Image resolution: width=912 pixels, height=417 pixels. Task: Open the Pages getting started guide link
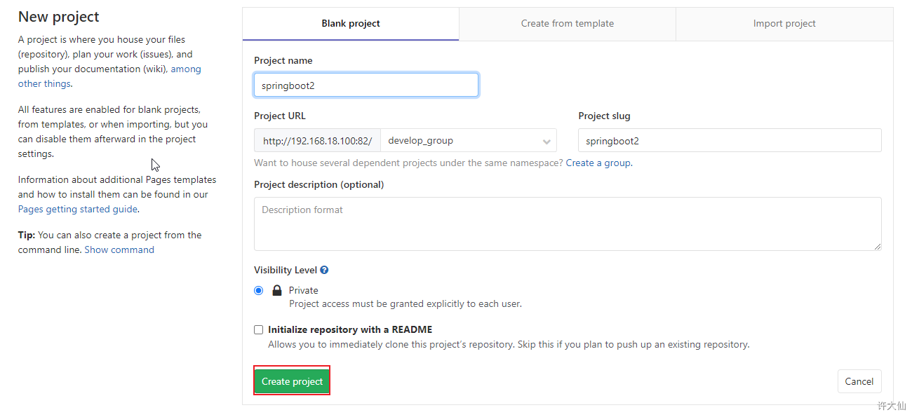pyautogui.click(x=77, y=209)
